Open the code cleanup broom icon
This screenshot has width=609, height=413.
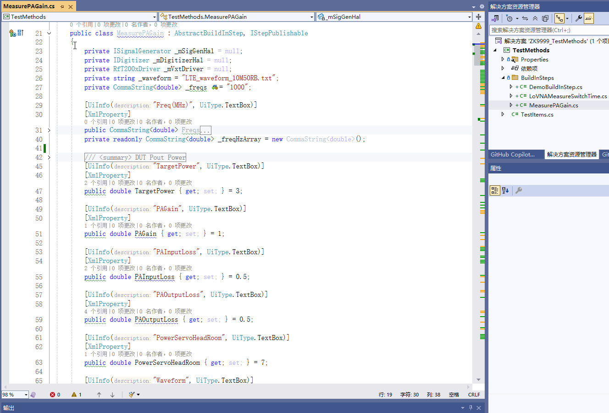132,395
